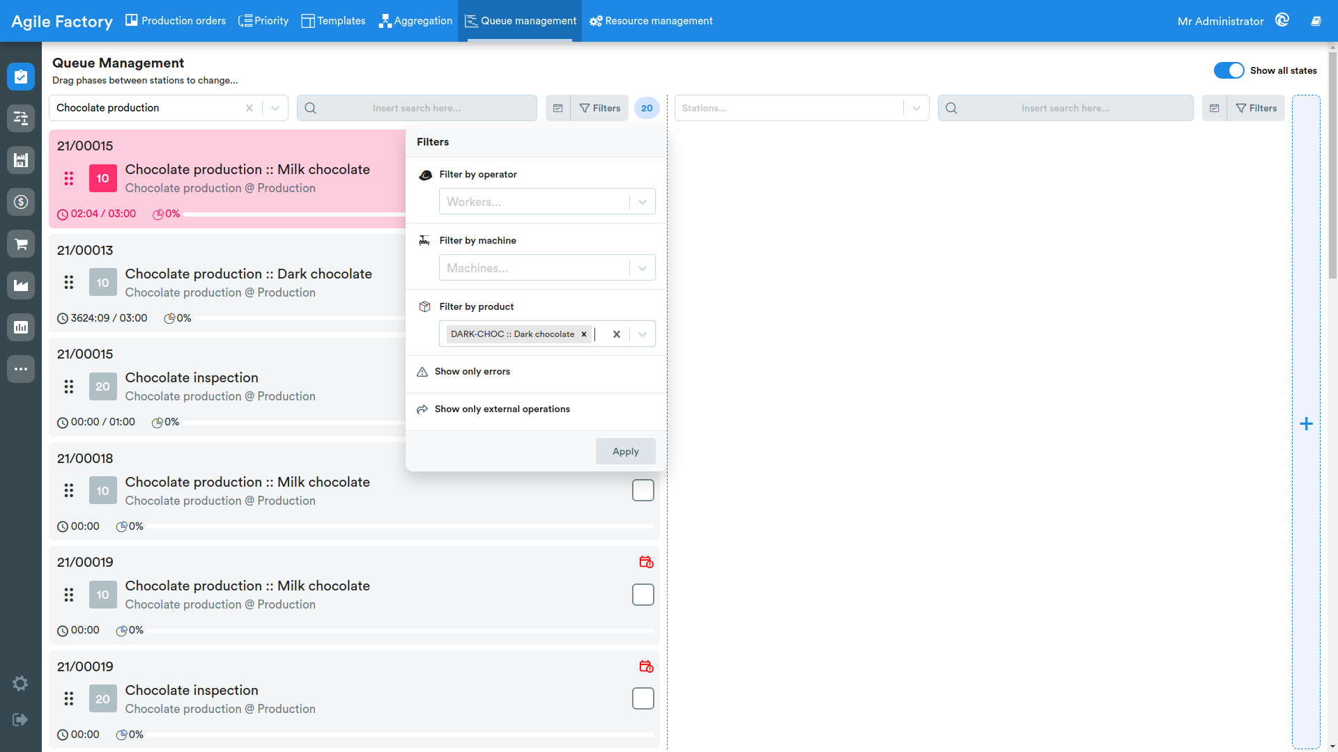
Task: Click the save disk sidebar icon
Action: pos(21,160)
